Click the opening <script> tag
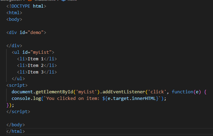 tap(17, 85)
